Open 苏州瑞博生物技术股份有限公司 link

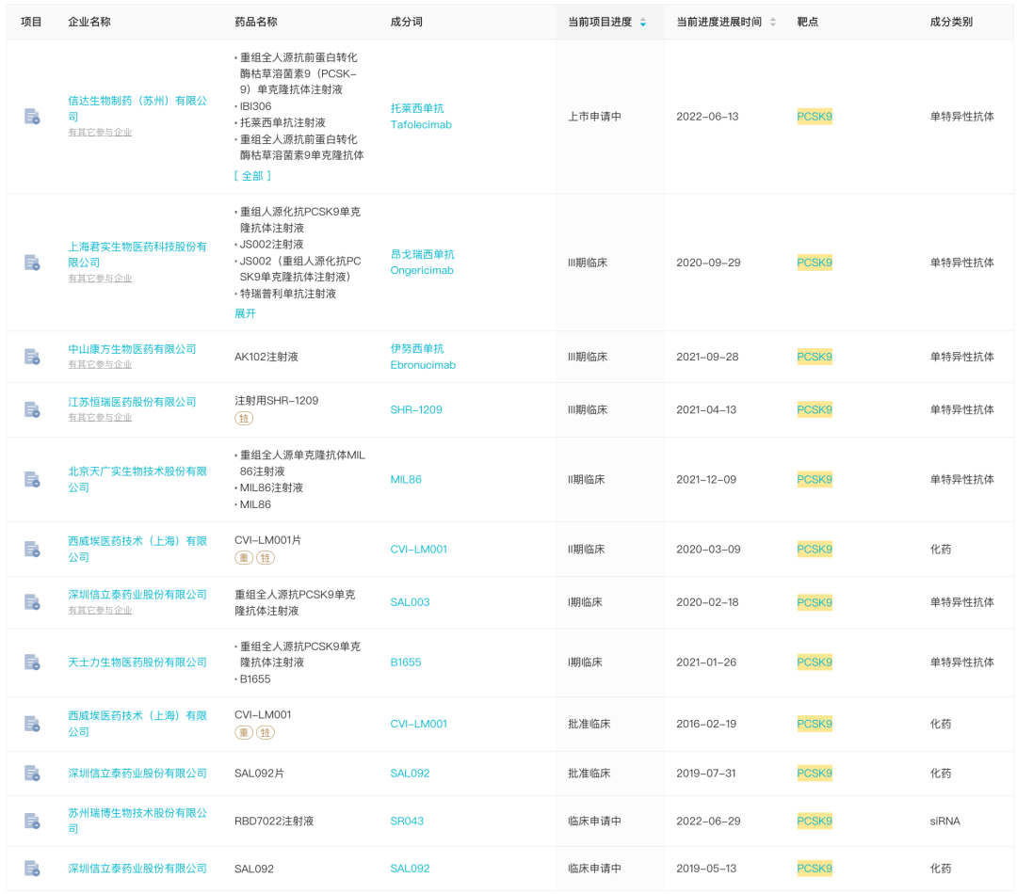tap(137, 820)
